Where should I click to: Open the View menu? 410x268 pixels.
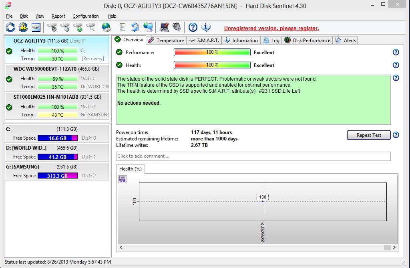(40, 16)
